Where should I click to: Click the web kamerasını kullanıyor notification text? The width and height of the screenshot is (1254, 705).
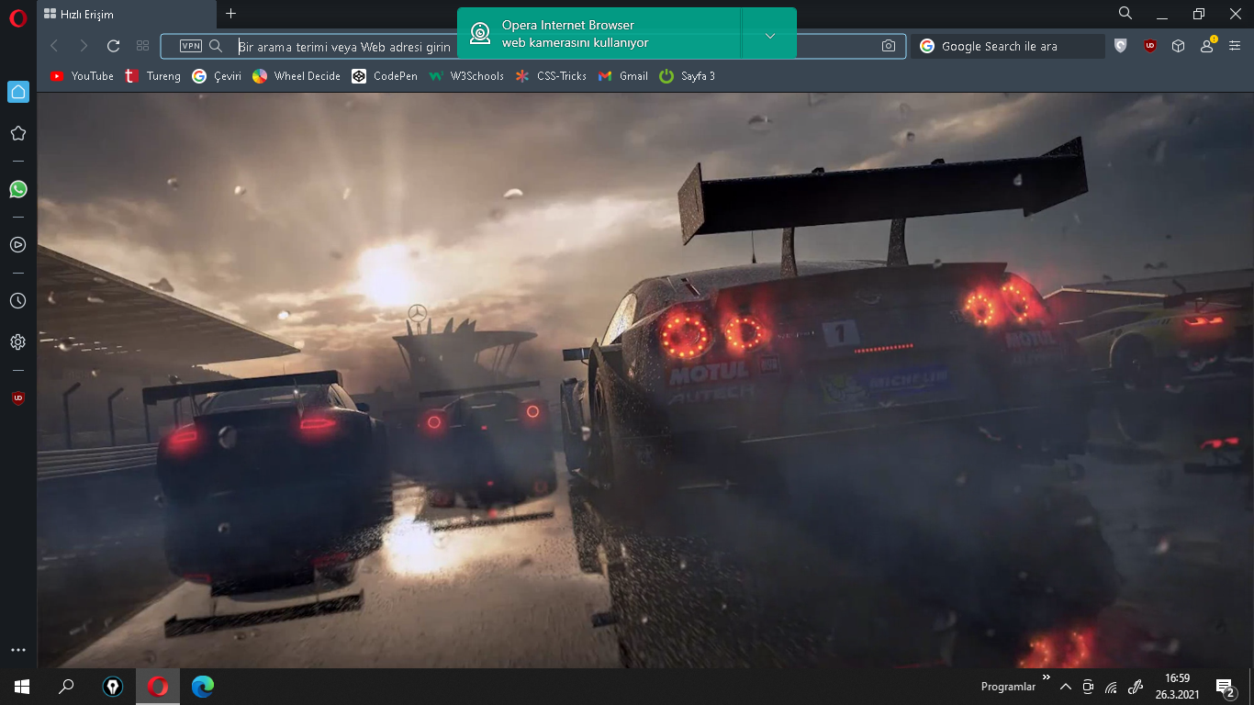coord(575,43)
